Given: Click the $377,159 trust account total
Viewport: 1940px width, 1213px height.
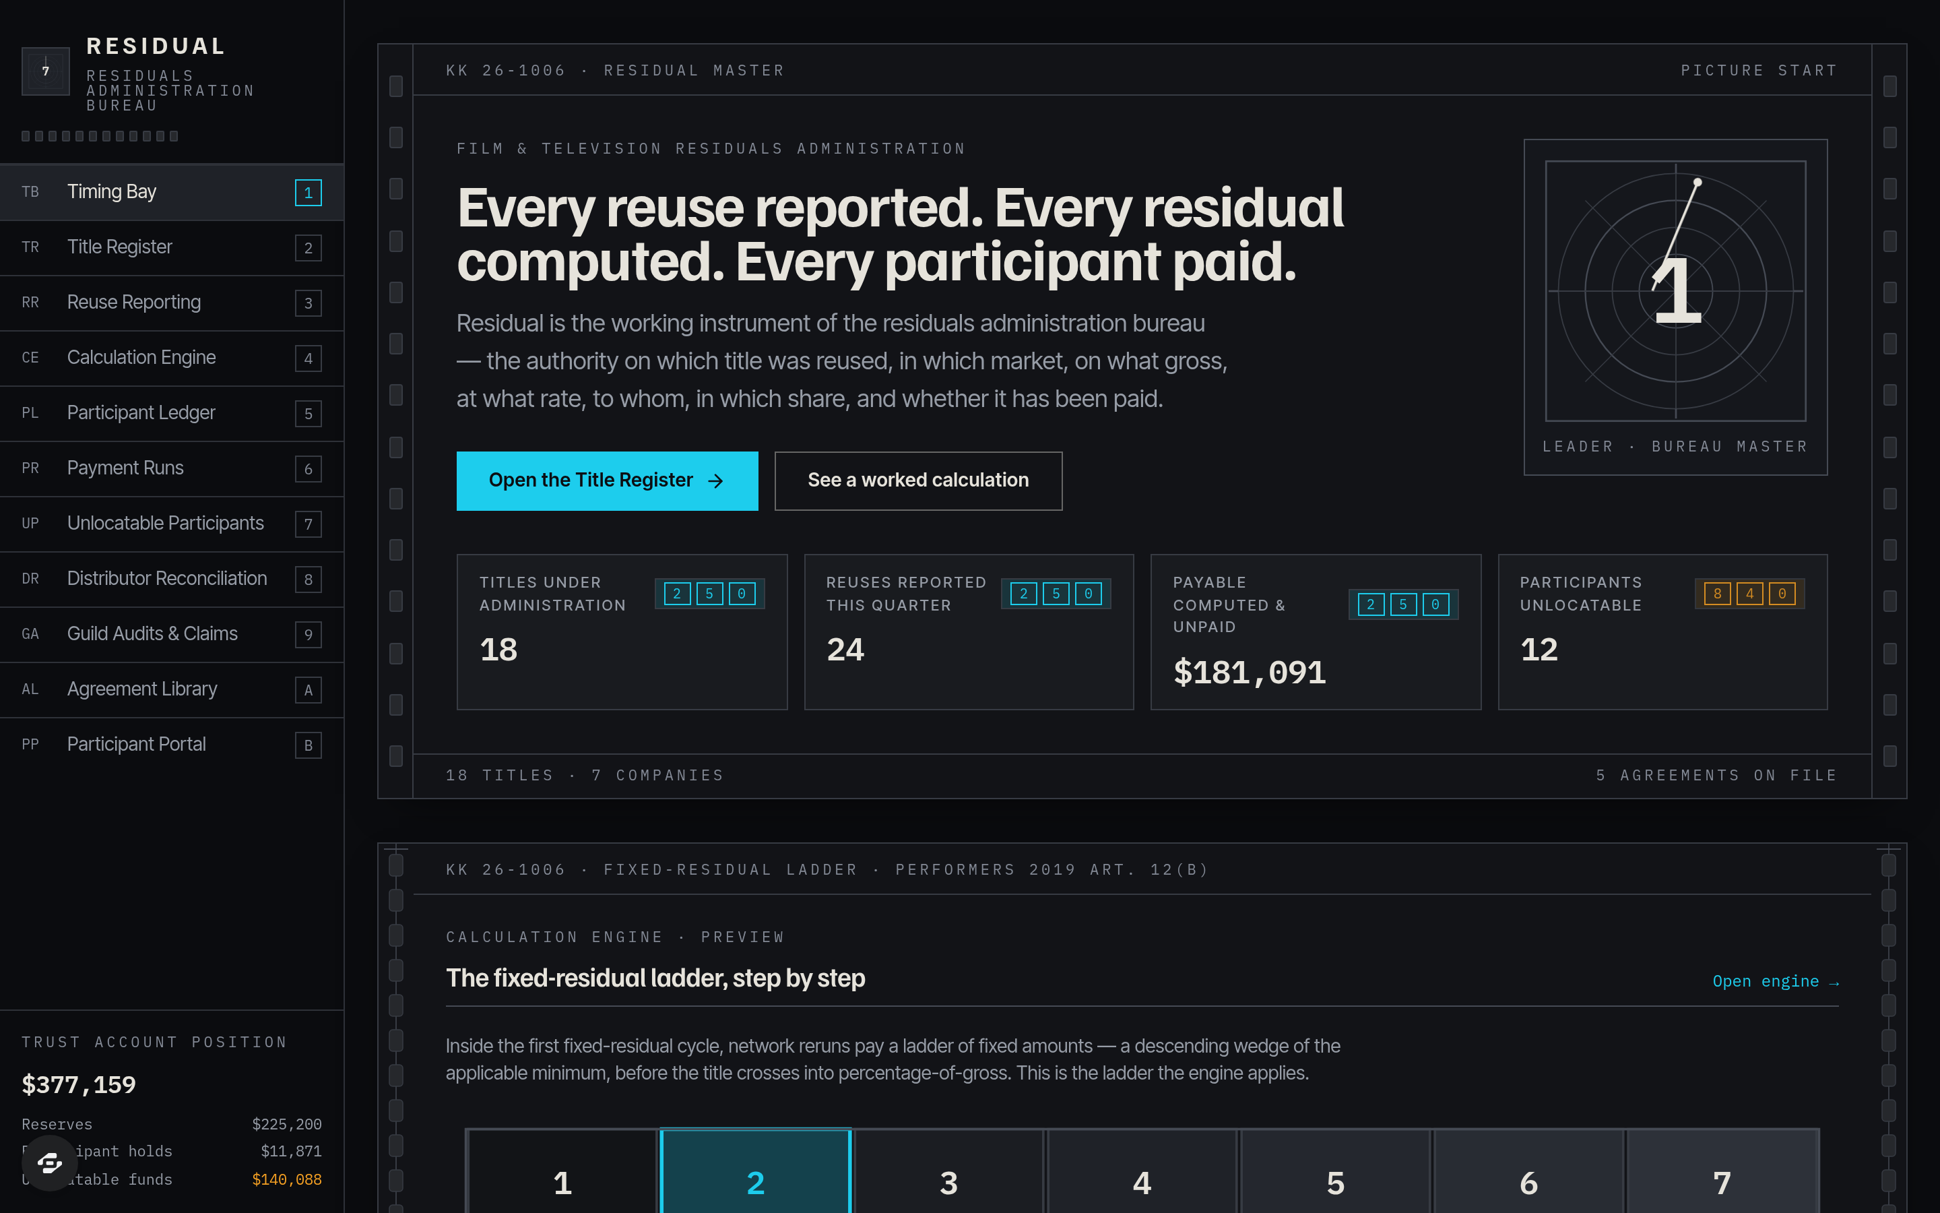Looking at the screenshot, I should click(79, 1085).
